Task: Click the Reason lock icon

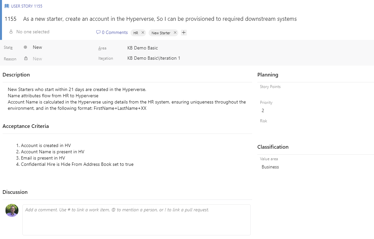Action: point(26,58)
